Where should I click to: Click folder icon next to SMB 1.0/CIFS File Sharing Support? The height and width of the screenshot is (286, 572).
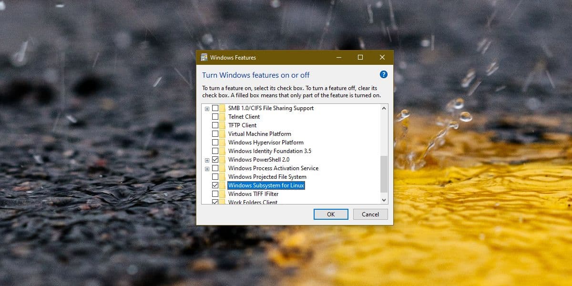[x=223, y=108]
